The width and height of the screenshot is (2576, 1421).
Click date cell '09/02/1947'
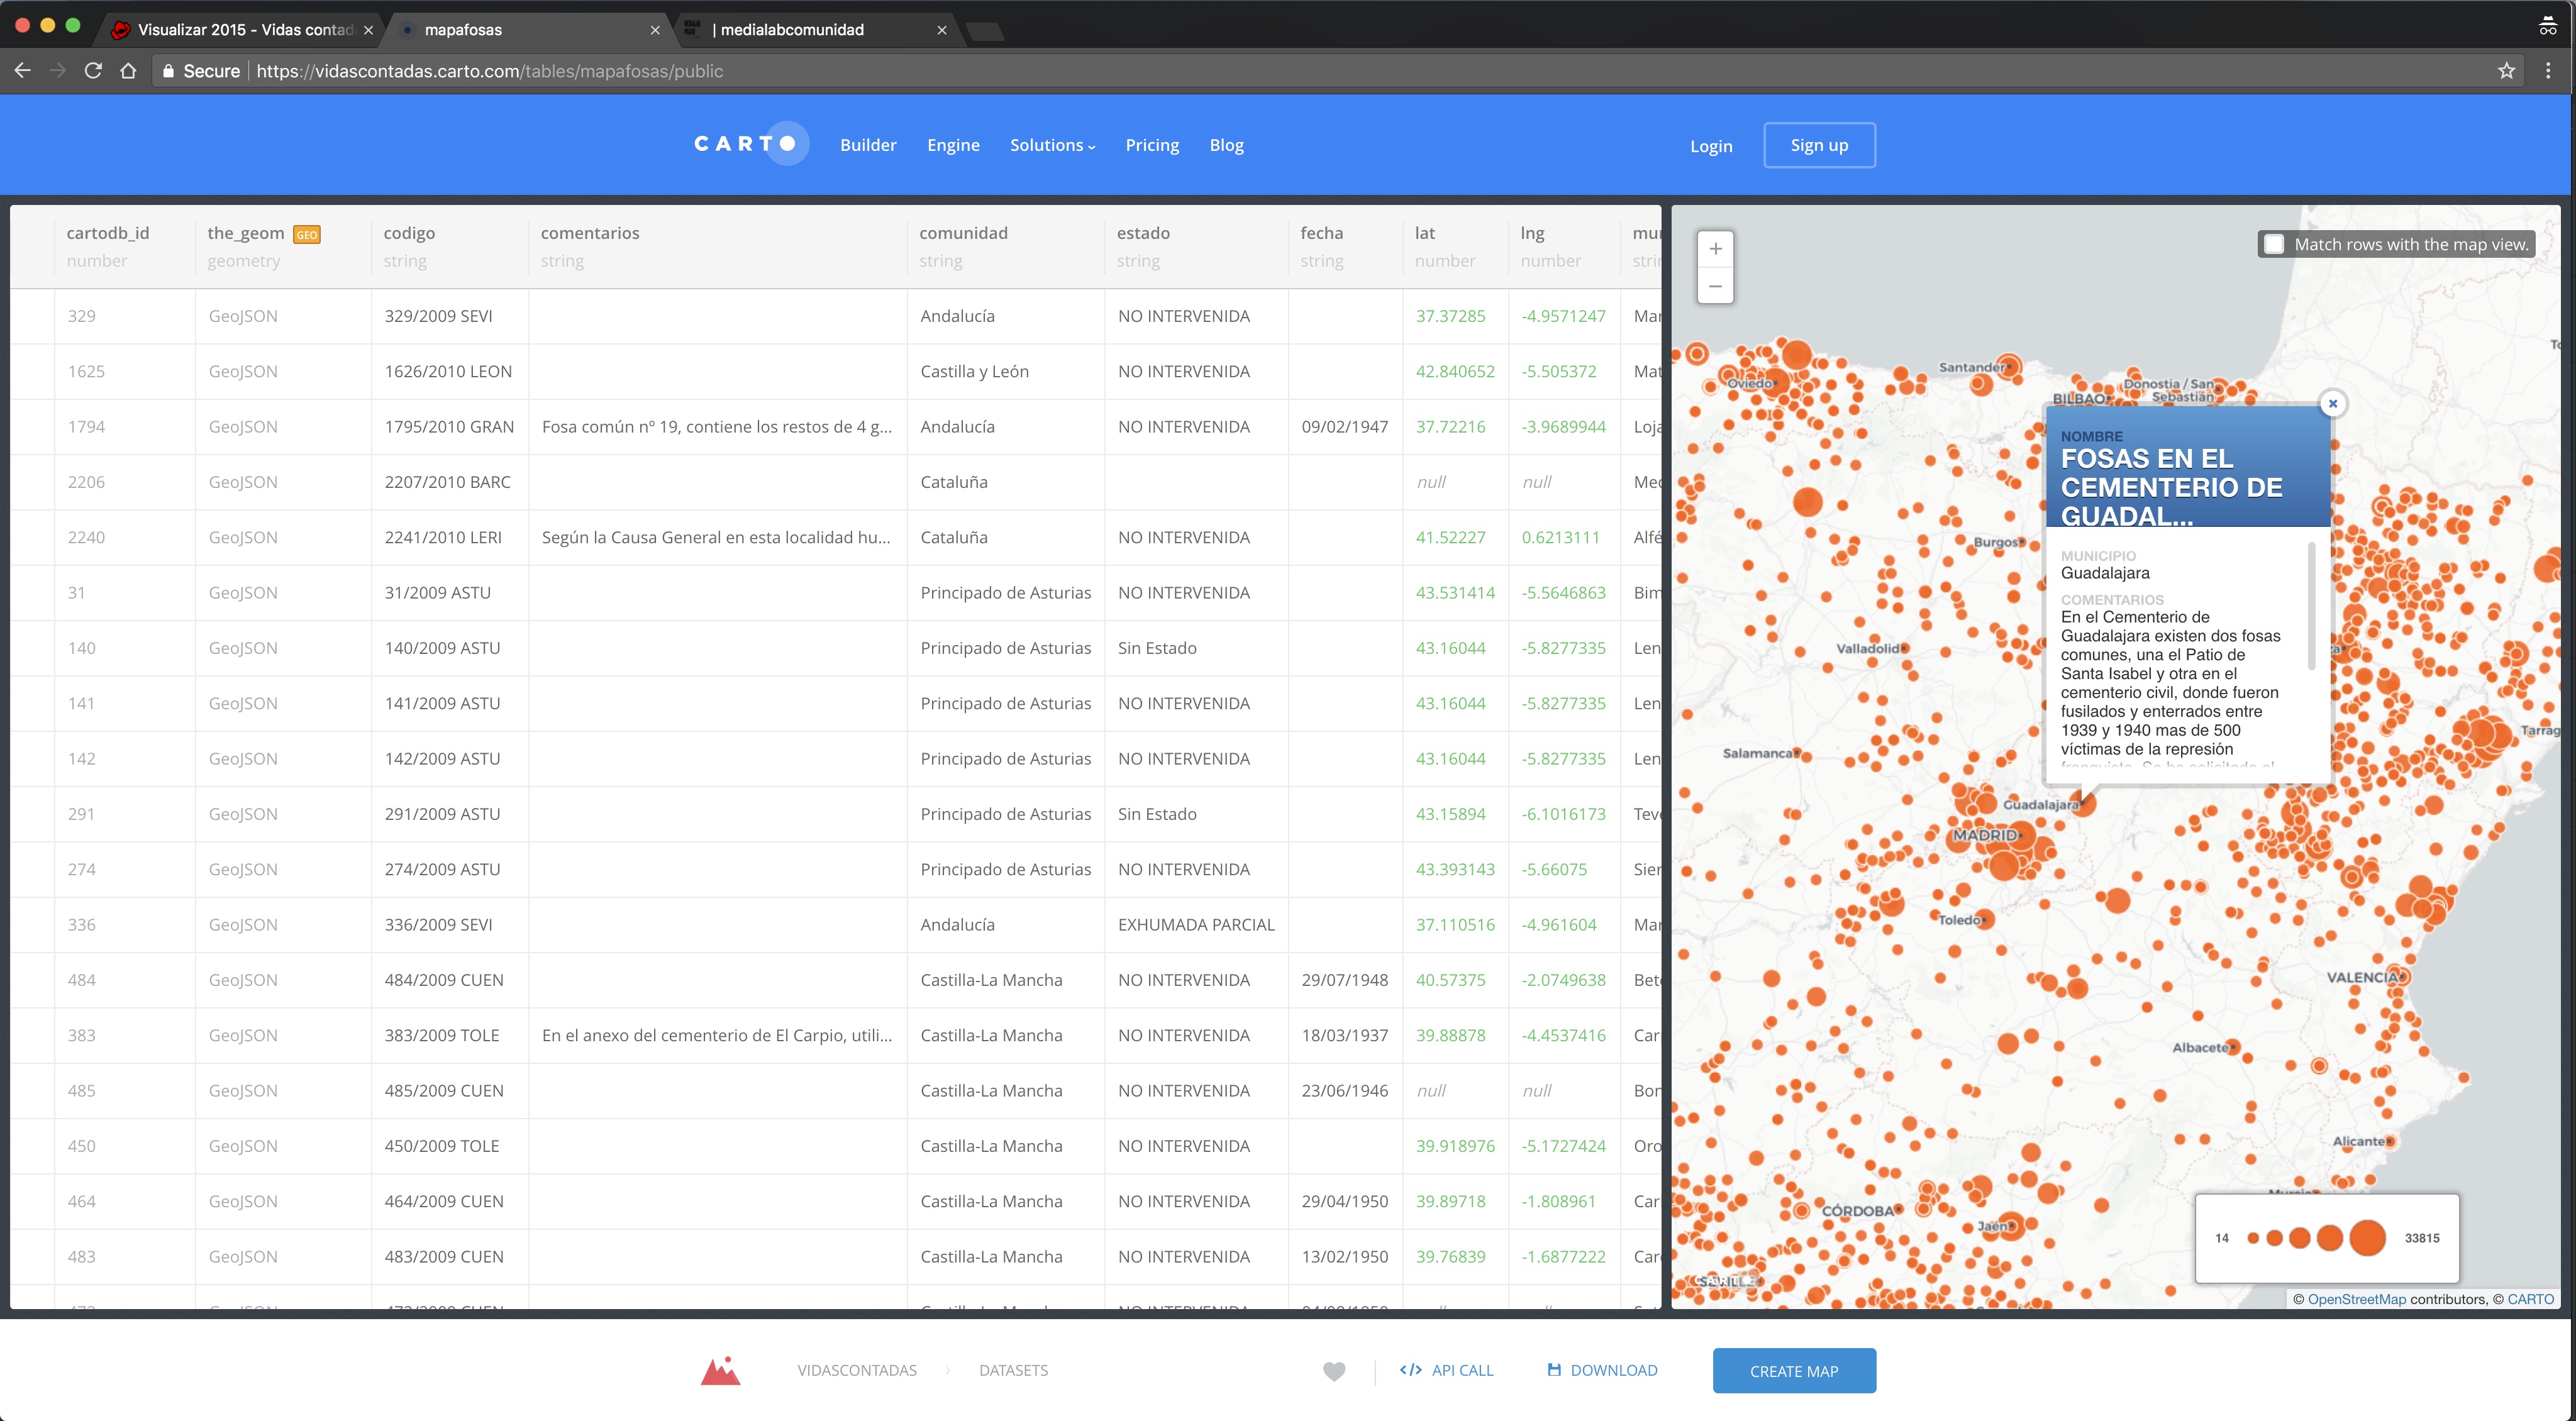tap(1345, 427)
